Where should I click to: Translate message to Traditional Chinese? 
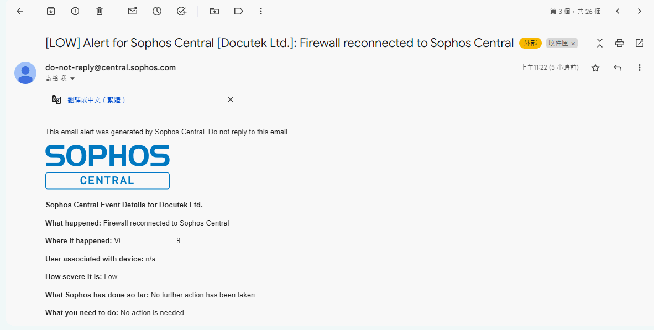[96, 99]
